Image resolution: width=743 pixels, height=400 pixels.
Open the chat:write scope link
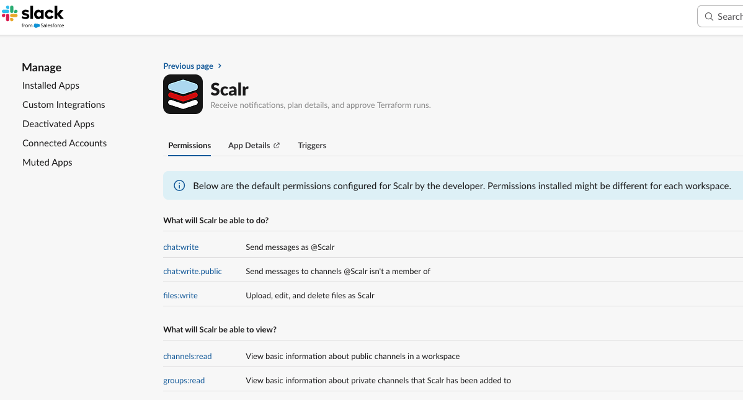click(181, 247)
